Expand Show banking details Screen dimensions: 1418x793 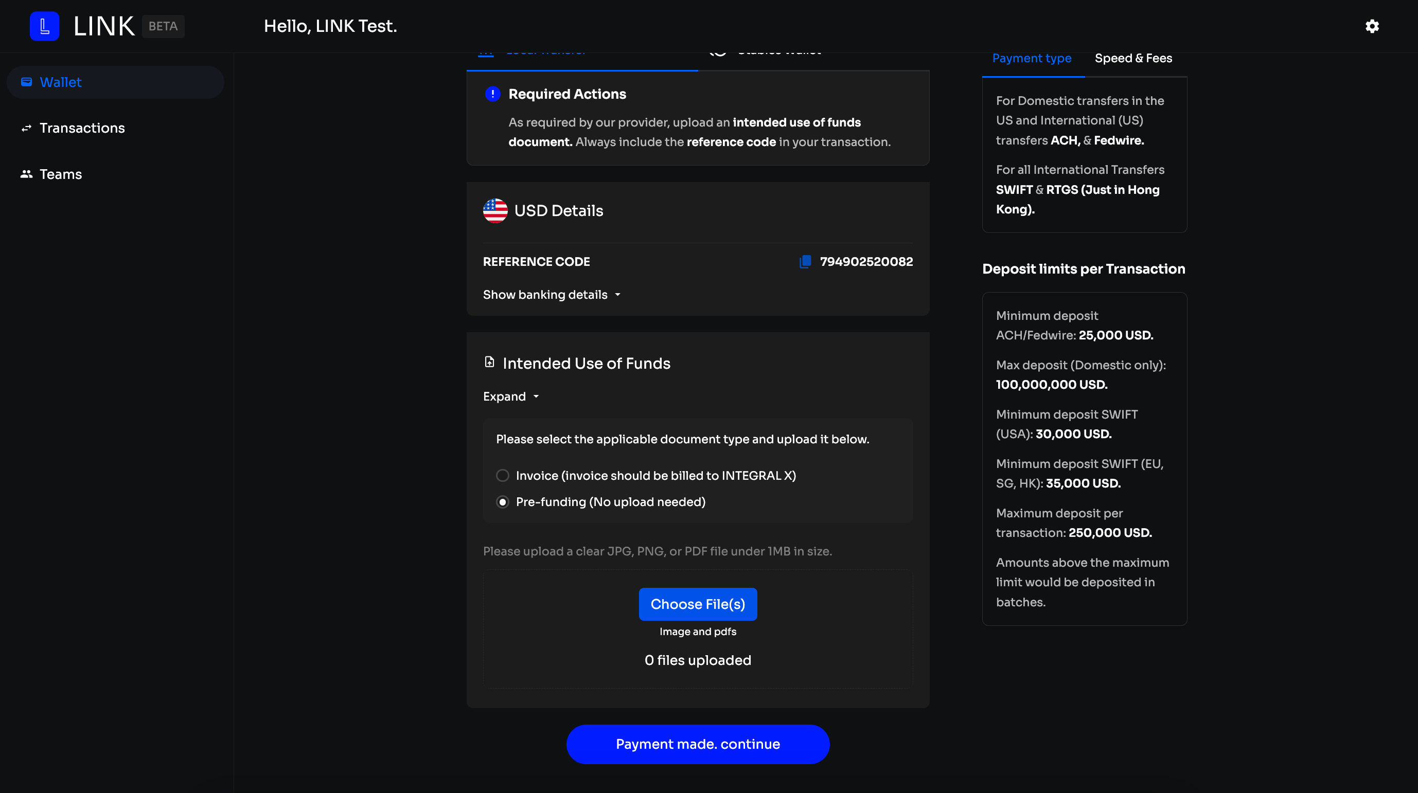coord(552,295)
